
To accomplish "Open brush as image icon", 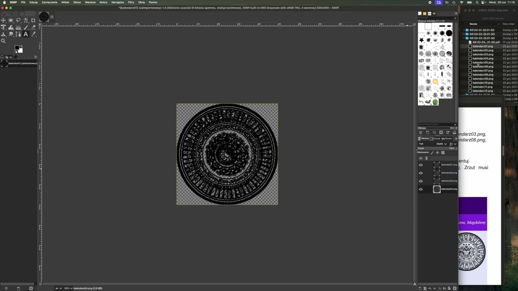I will coord(454,133).
